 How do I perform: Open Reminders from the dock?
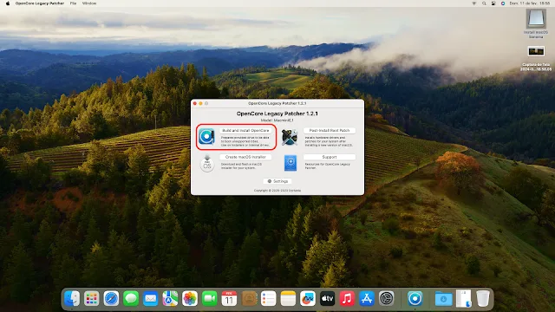click(x=268, y=298)
